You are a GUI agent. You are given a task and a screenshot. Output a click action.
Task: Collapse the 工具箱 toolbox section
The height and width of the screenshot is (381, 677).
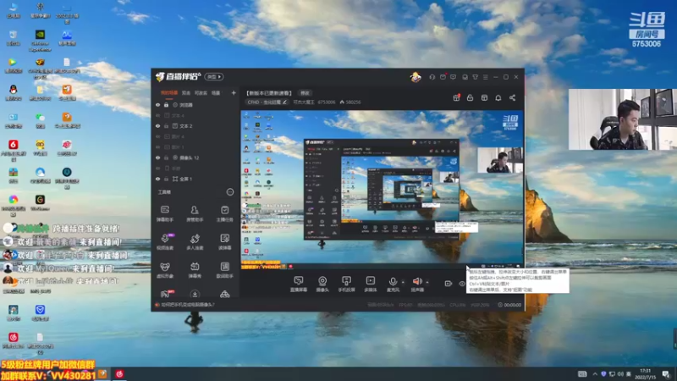pos(230,192)
